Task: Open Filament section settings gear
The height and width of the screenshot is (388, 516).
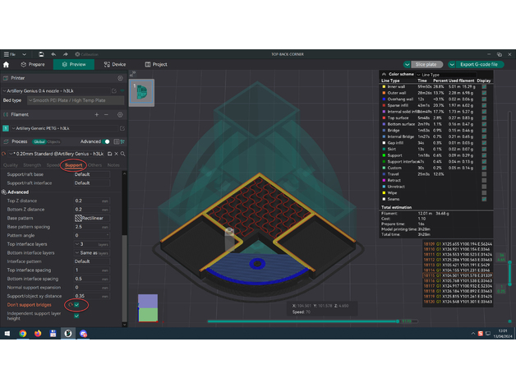Action: [x=120, y=115]
